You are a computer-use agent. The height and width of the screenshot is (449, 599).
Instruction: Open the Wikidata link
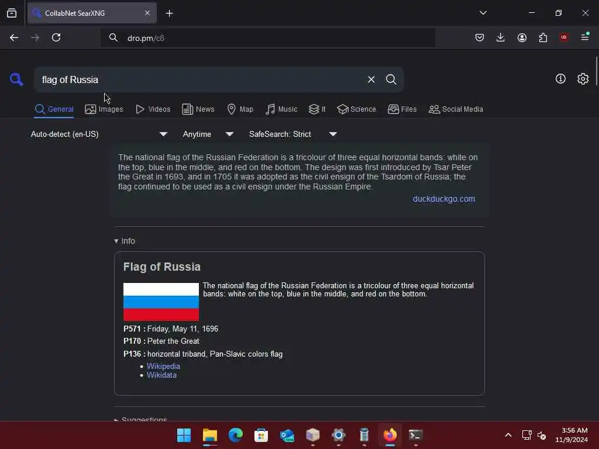point(161,375)
